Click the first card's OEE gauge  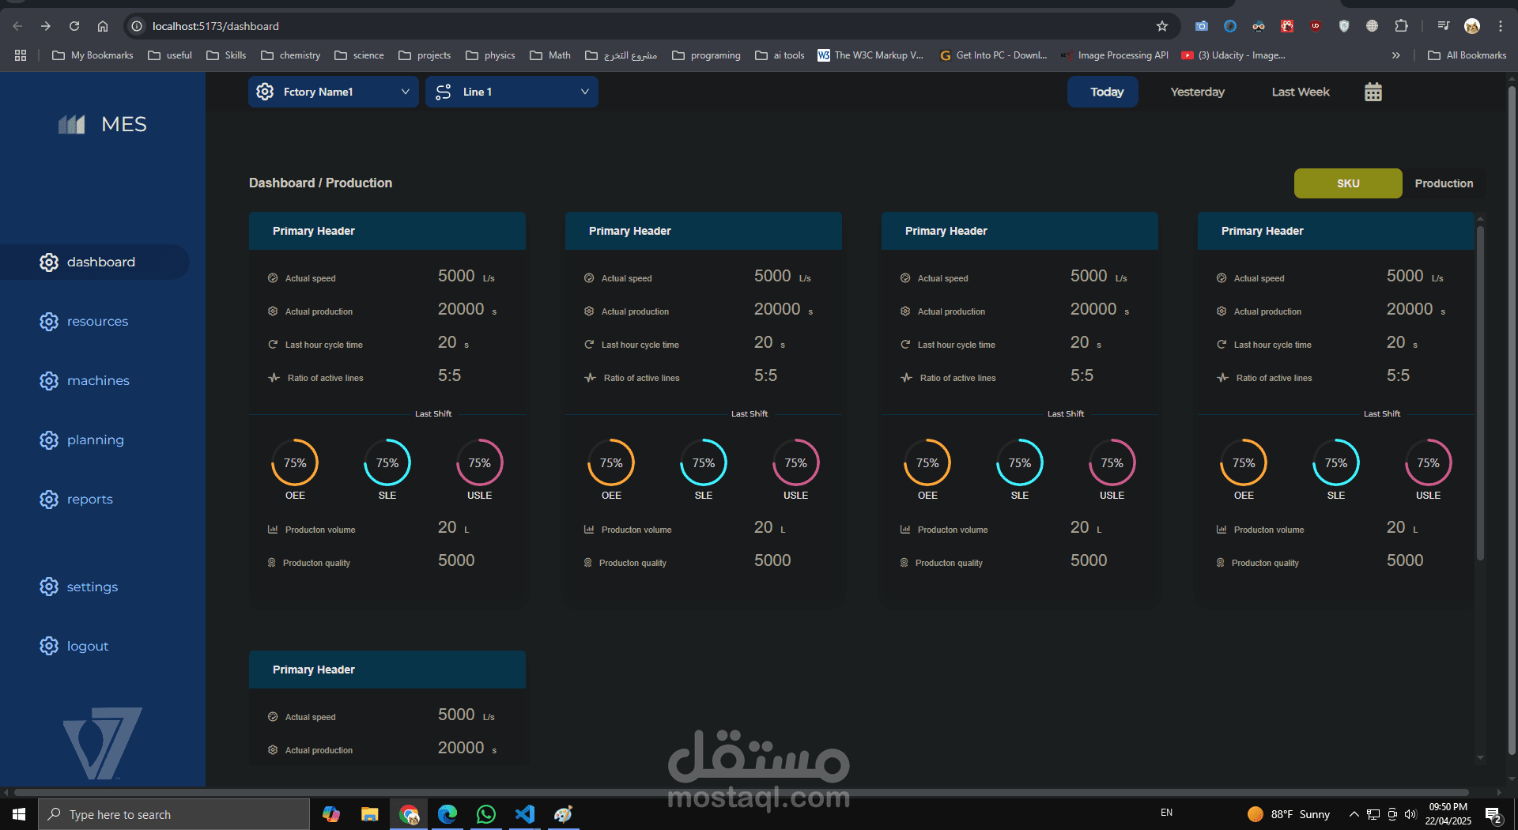coord(295,462)
